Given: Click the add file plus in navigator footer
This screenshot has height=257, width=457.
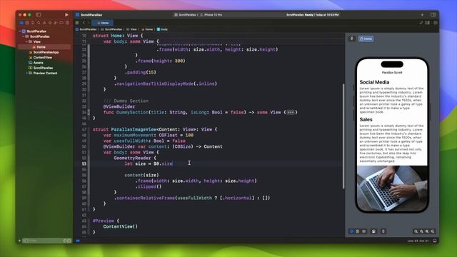Looking at the screenshot, I should pyautogui.click(x=20, y=241).
